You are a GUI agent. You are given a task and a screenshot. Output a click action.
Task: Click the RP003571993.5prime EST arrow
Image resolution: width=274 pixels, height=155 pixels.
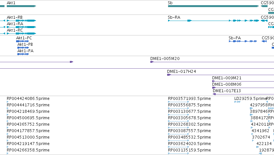coord(179,102)
